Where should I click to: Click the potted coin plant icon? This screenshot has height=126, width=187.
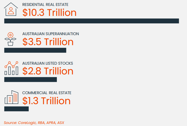coord(10,39)
